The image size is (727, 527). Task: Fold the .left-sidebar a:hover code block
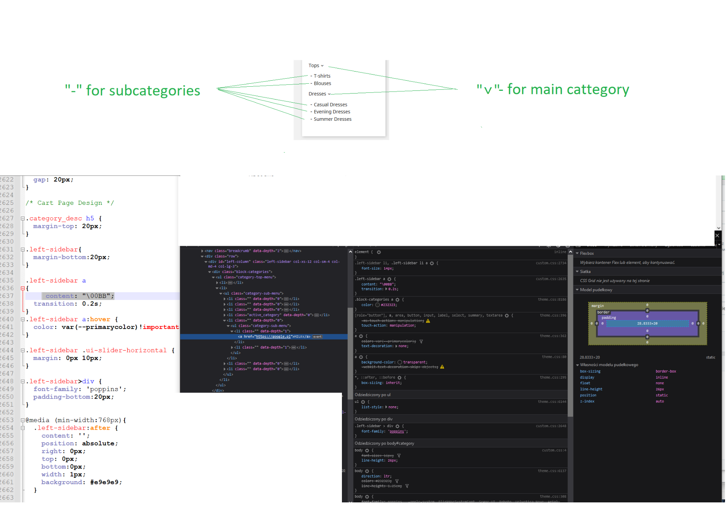click(23, 320)
